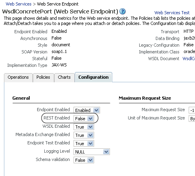Click the Endpoint Enabled dropdown arrow
This screenshot has width=195, height=176.
pyautogui.click(x=97, y=110)
